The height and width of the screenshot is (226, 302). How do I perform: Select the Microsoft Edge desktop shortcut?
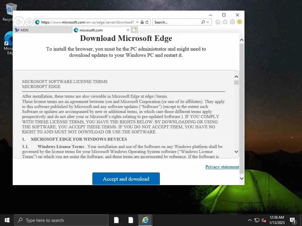[x=8, y=43]
